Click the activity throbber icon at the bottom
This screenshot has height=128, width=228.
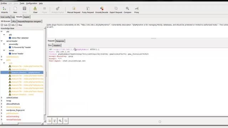tap(160, 122)
